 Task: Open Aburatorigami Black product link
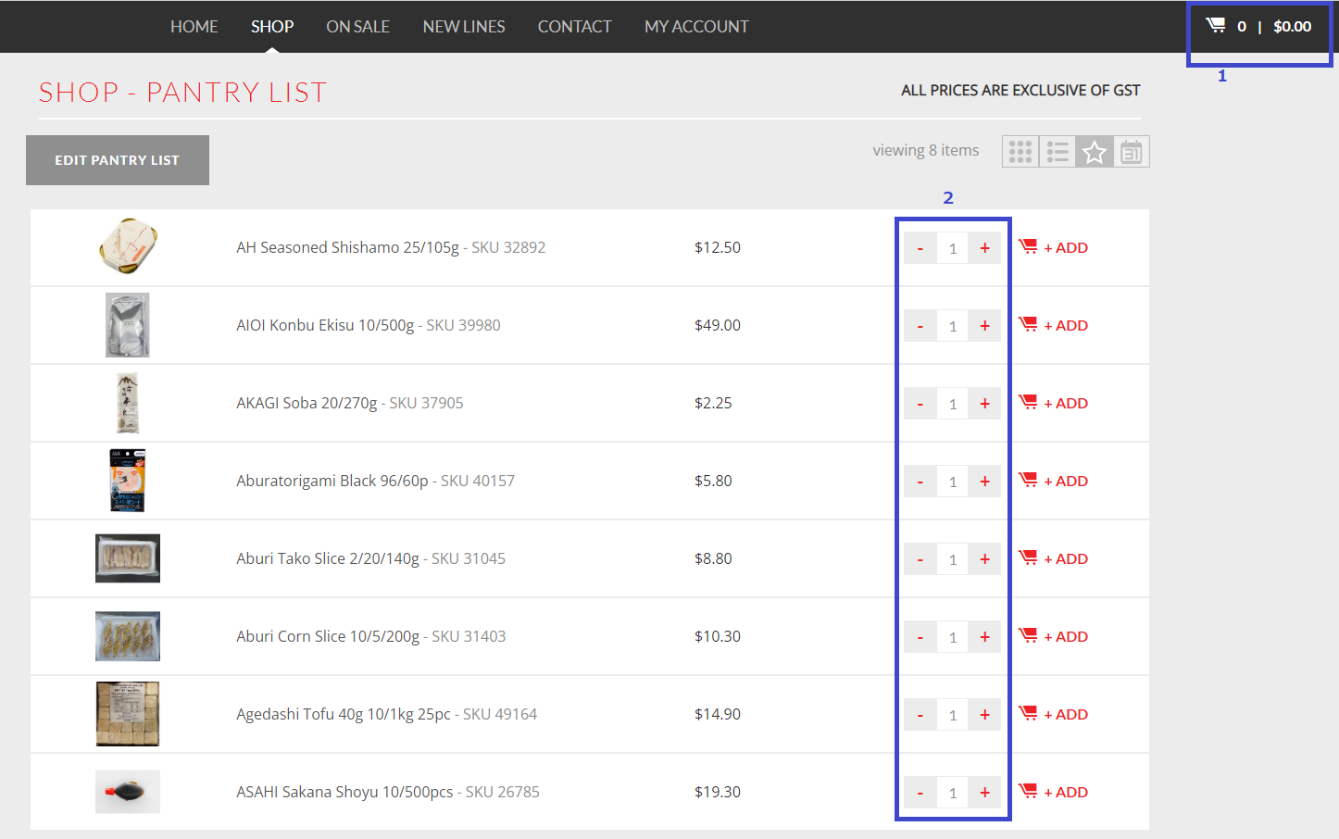tap(375, 481)
